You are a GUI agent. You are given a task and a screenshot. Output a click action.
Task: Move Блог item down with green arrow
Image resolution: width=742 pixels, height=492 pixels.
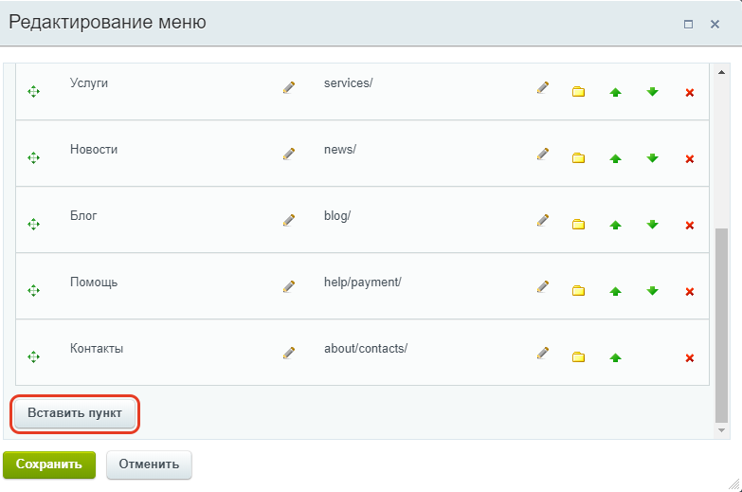pyautogui.click(x=653, y=225)
